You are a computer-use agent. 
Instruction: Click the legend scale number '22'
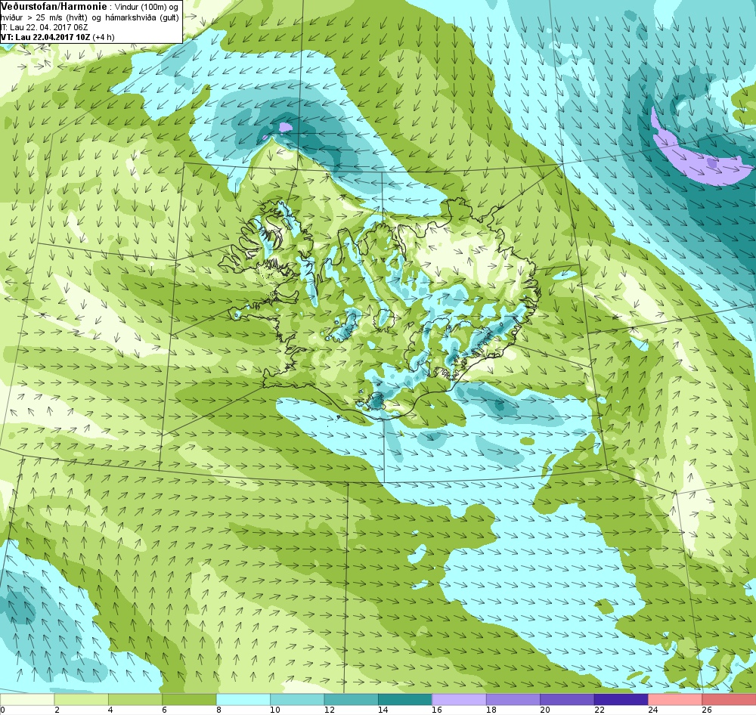(599, 710)
